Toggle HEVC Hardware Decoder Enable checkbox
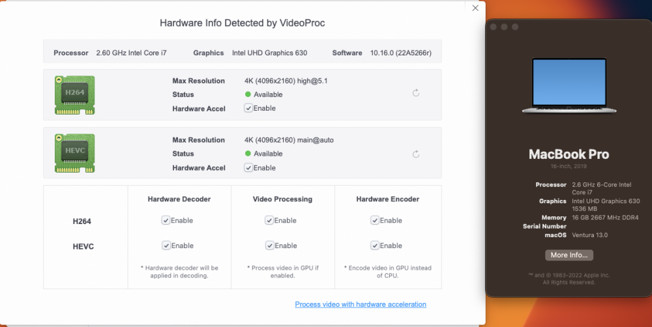 coord(166,246)
